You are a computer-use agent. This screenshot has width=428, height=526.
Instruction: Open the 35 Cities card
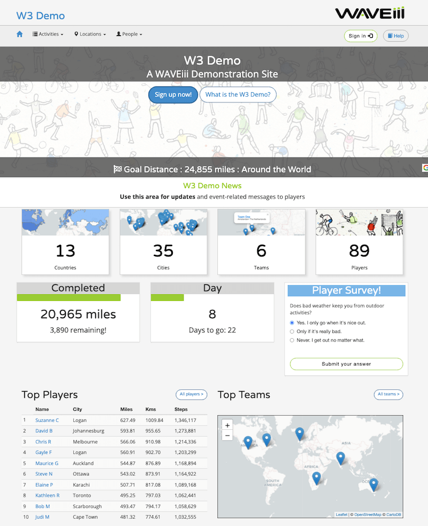tap(163, 242)
